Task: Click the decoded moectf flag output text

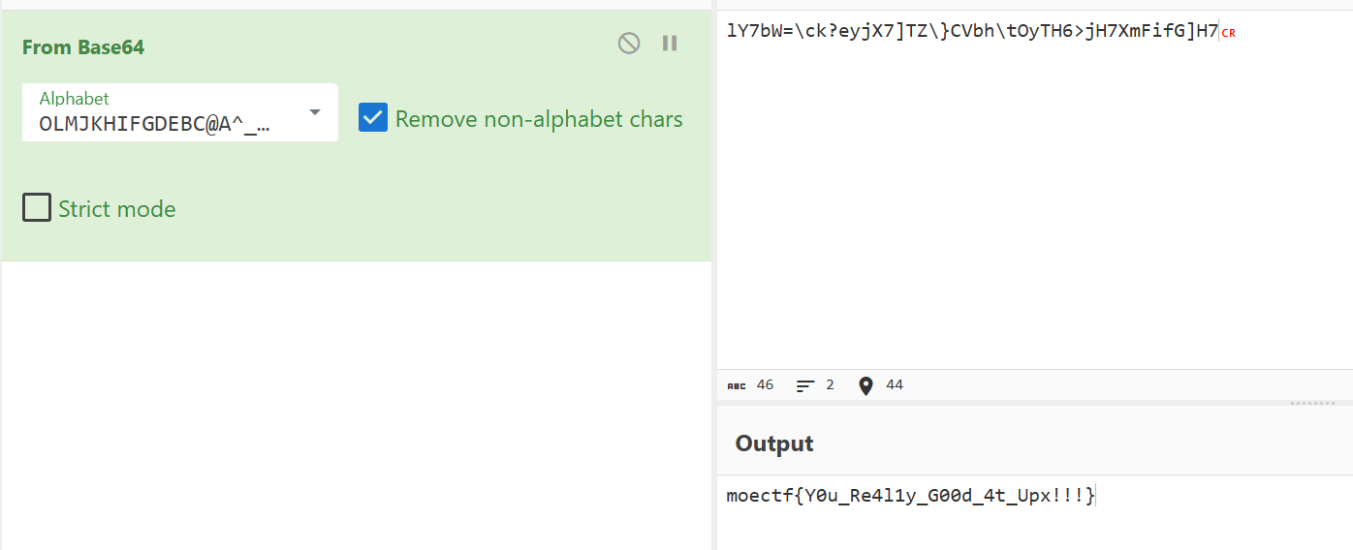Action: click(x=910, y=496)
